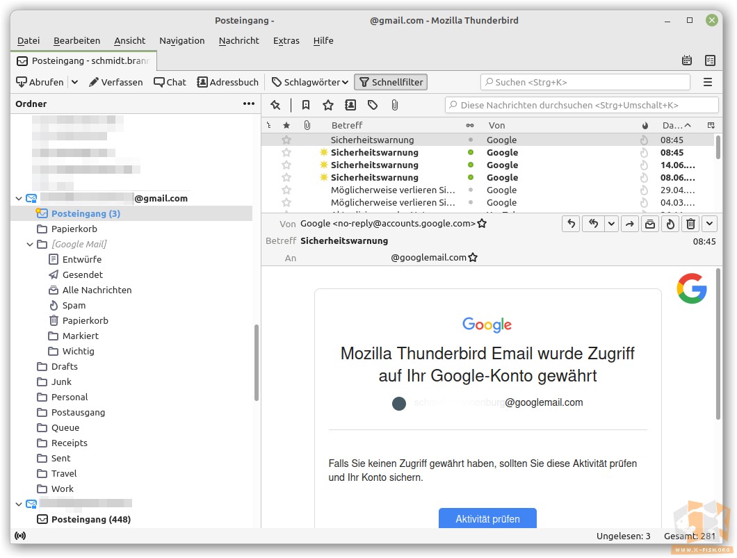Open the Adressbuch

point(228,82)
